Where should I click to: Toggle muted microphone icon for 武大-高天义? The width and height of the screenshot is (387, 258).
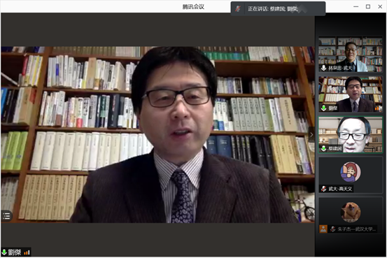coord(323,189)
